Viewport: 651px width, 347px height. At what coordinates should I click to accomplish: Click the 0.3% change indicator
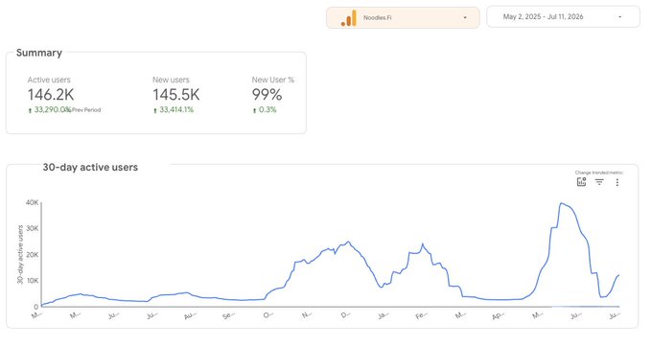coord(265,110)
